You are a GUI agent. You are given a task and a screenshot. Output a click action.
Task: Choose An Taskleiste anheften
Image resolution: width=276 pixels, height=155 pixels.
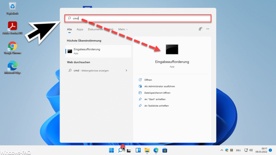click(x=157, y=106)
